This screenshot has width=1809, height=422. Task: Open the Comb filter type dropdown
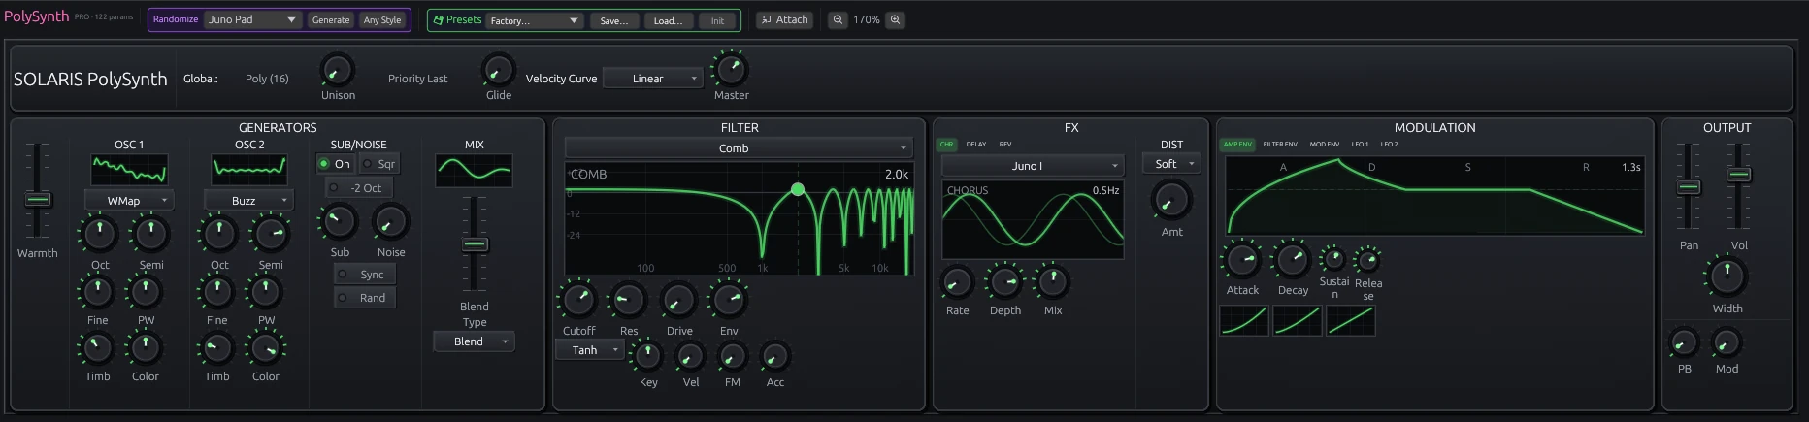click(739, 148)
